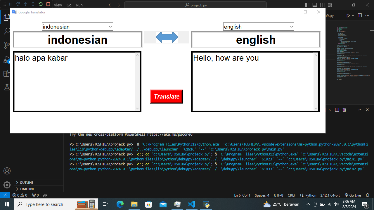Toggle the secondary side bar layout
This screenshot has width=374, height=210.
[x=322, y=5]
